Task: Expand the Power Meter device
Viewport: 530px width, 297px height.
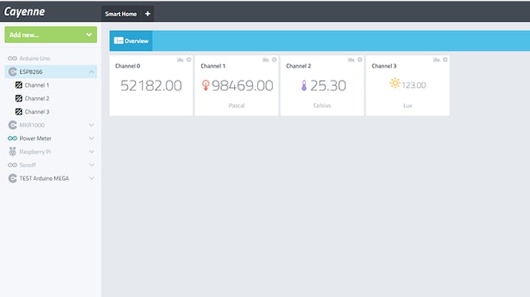Action: tap(92, 138)
